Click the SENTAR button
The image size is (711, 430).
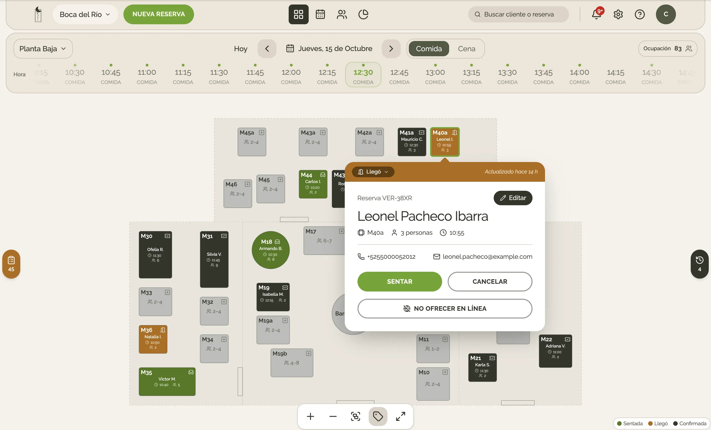click(400, 281)
